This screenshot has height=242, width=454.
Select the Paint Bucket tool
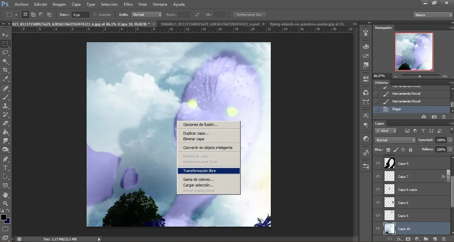(x=5, y=132)
